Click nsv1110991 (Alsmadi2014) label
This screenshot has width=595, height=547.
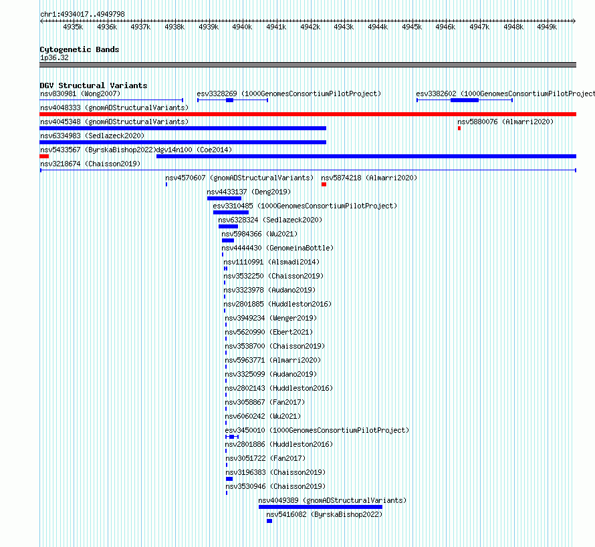pos(271,262)
